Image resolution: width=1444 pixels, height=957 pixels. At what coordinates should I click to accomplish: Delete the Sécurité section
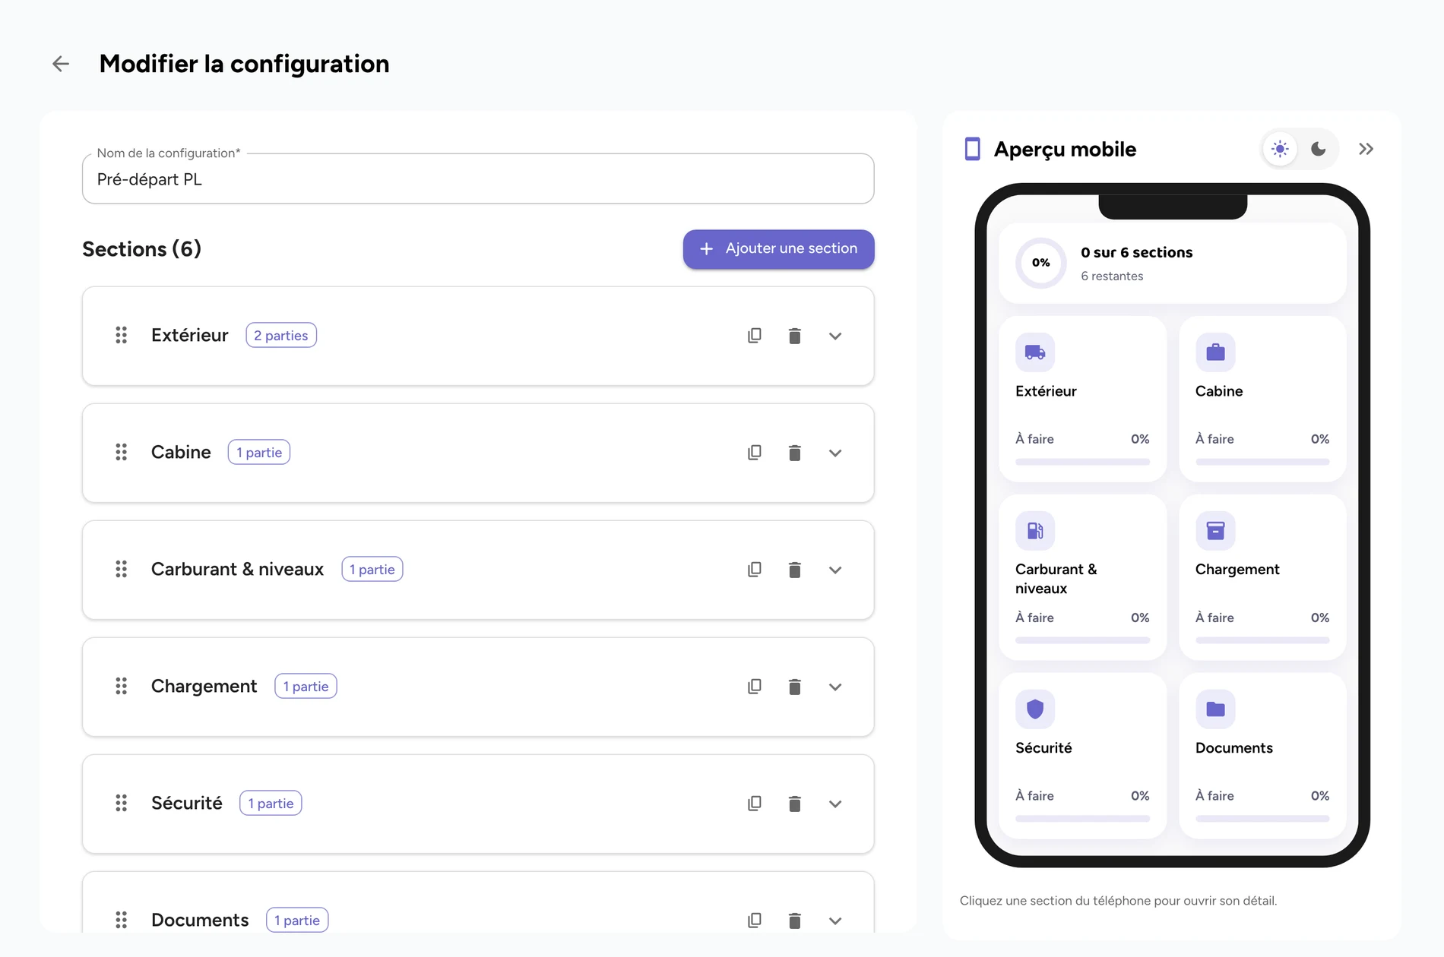(795, 804)
